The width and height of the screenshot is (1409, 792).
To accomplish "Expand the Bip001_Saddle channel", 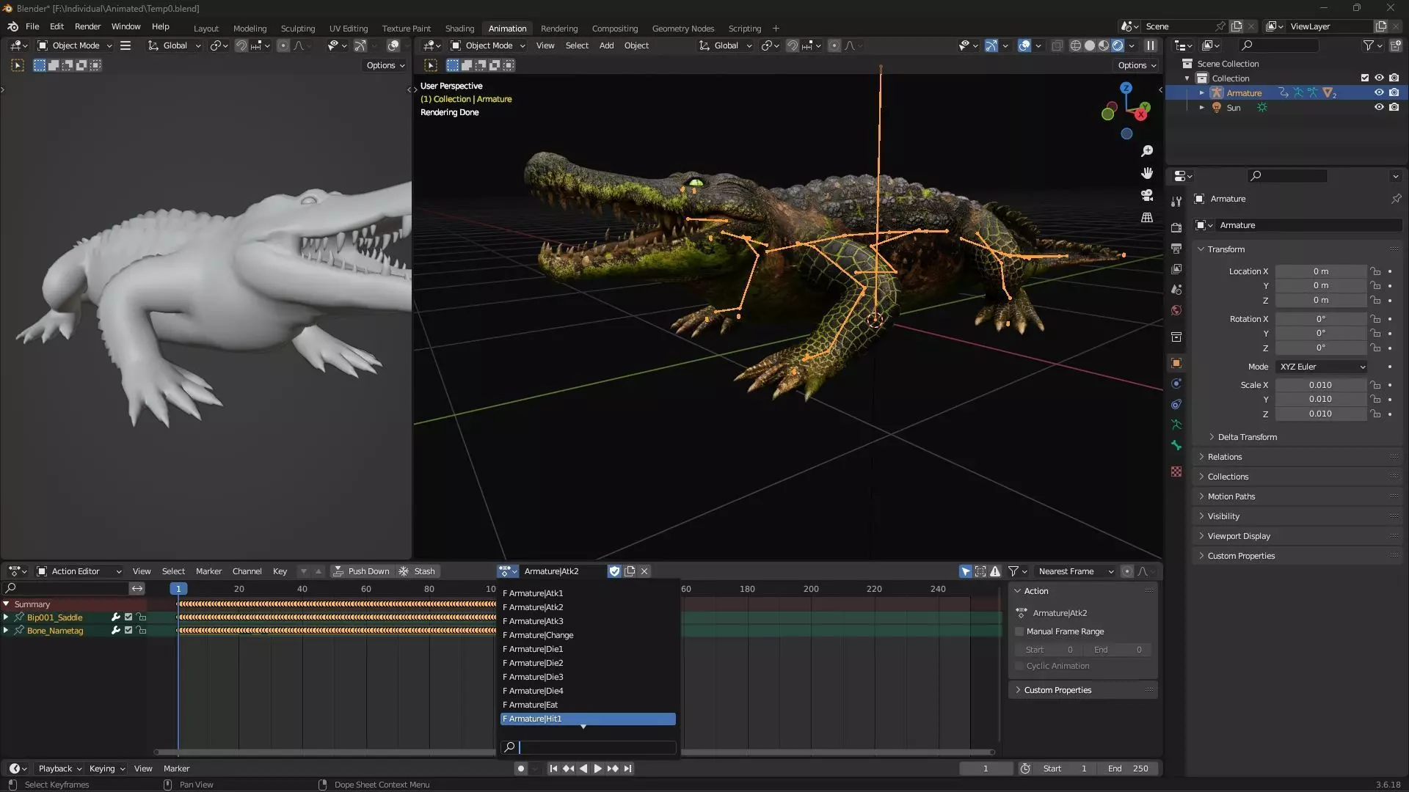I will 6,617.
